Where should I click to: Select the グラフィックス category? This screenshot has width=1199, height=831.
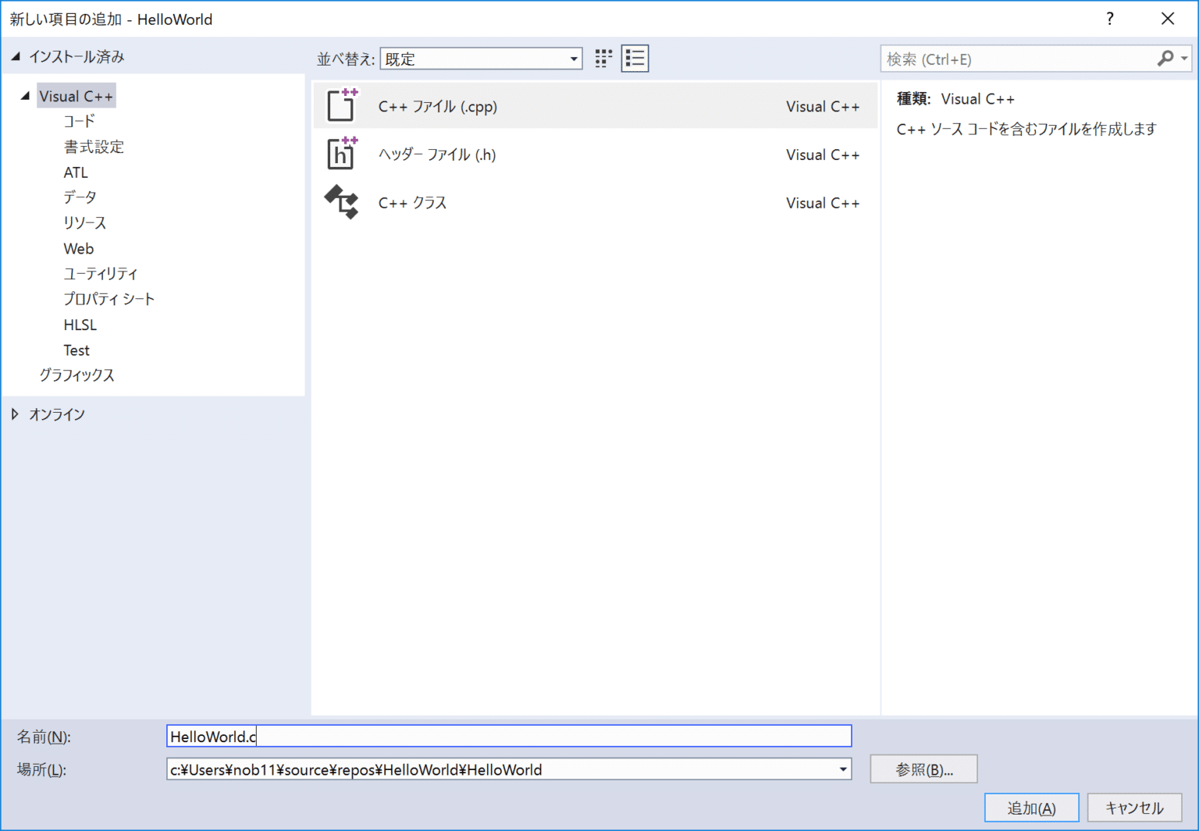[x=76, y=375]
